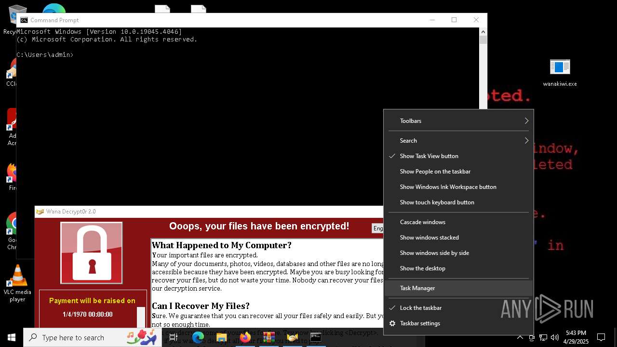Click the C:\Users\admin> prompt line

coord(45,55)
